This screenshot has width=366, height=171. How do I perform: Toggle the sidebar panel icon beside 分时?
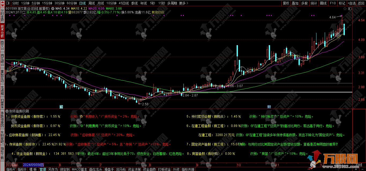point(8,3)
